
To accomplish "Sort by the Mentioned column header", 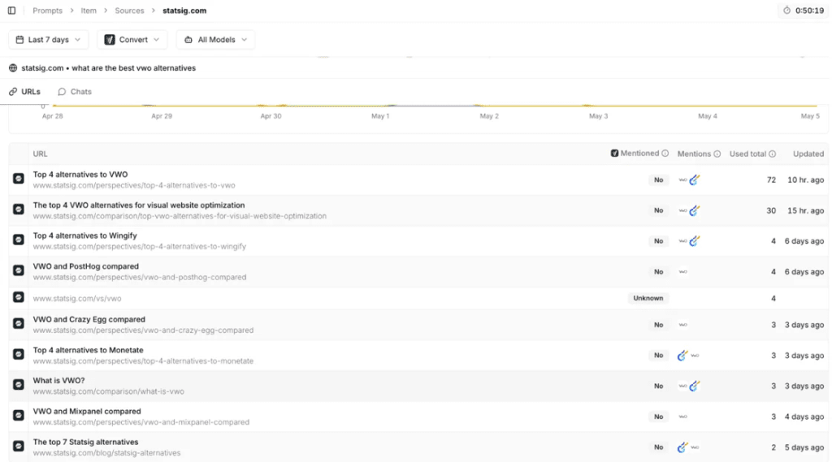I will click(639, 153).
